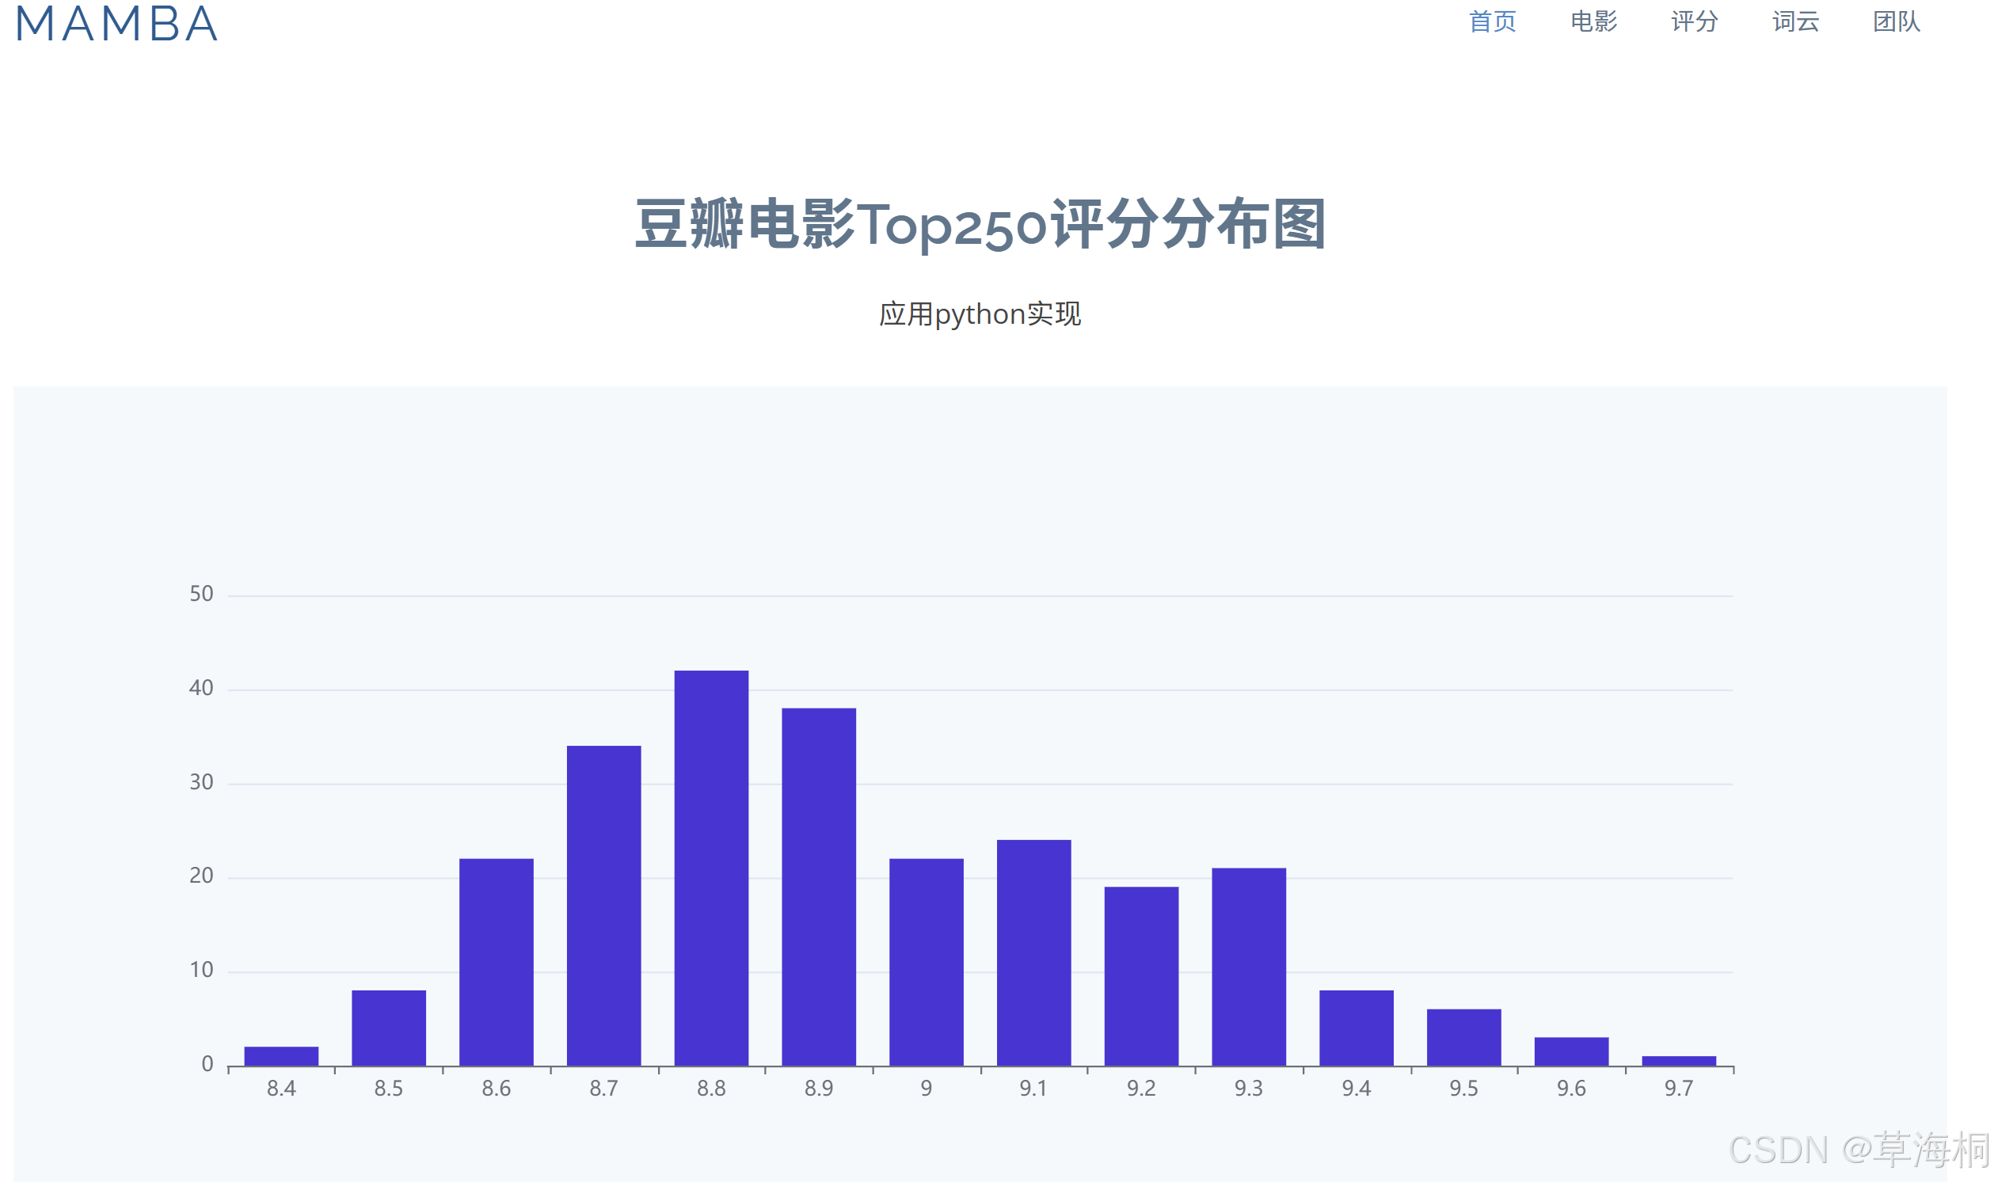The height and width of the screenshot is (1182, 1994).
Task: Select the 8.9 rating bar
Action: point(819,886)
